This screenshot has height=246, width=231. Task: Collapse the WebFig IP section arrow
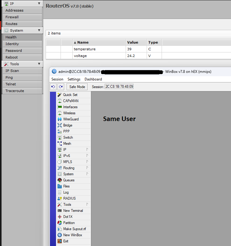(39, 3)
